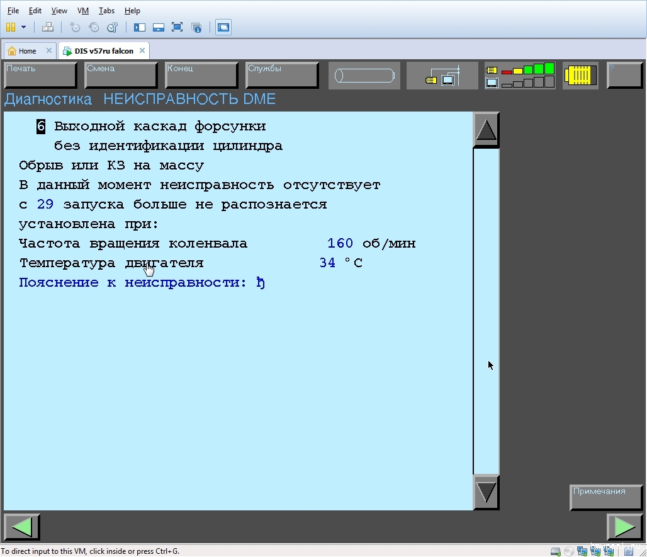
Task: Click the signal strength bars indicator
Action: [x=520, y=76]
